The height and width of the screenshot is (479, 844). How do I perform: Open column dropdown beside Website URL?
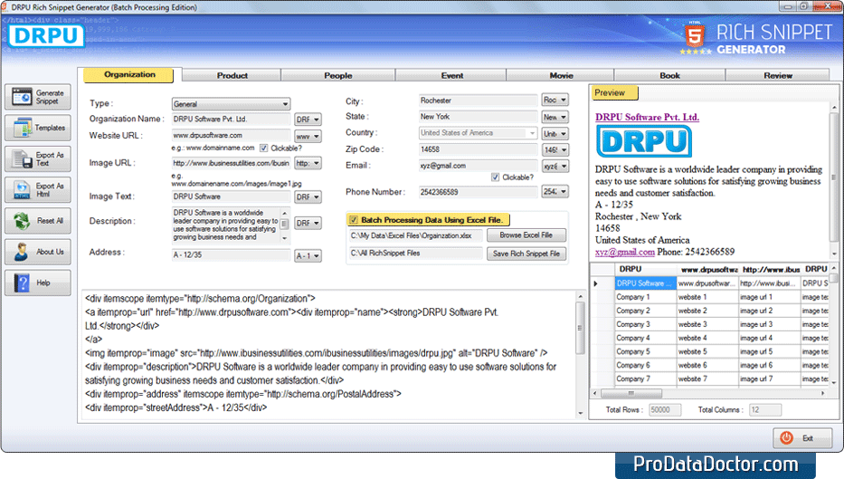click(308, 136)
